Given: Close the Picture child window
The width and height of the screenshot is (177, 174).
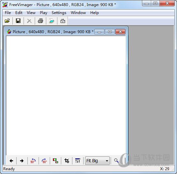Looking at the screenshot, I should click(120, 32).
